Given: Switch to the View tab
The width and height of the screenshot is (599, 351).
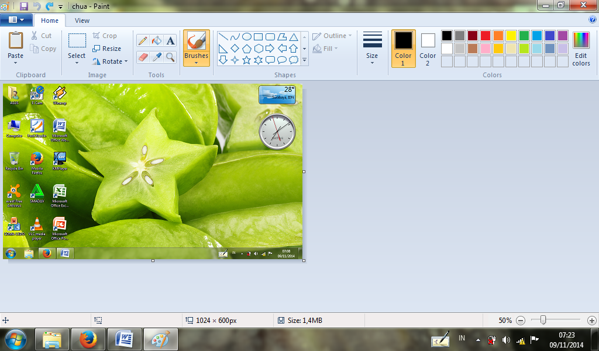Looking at the screenshot, I should (x=82, y=20).
